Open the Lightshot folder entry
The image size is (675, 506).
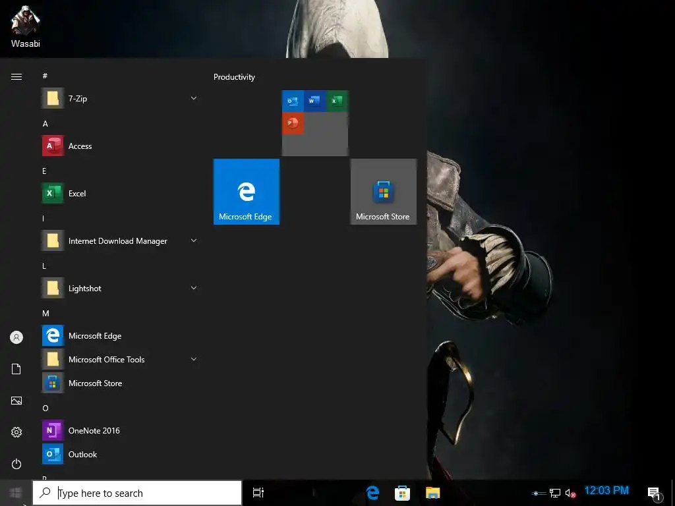(121, 288)
